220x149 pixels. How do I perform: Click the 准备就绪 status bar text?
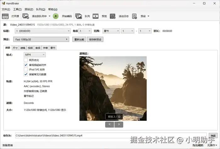click(x=8, y=145)
